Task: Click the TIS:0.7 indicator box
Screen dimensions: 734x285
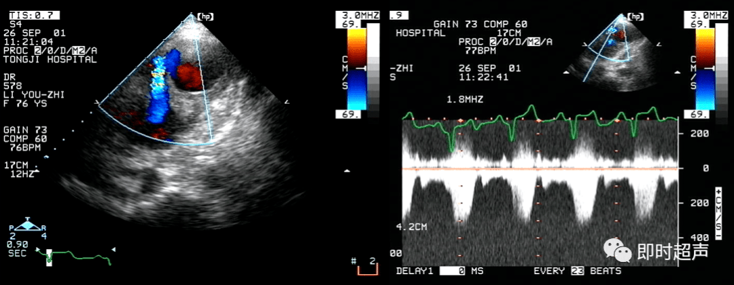Action: coord(30,14)
